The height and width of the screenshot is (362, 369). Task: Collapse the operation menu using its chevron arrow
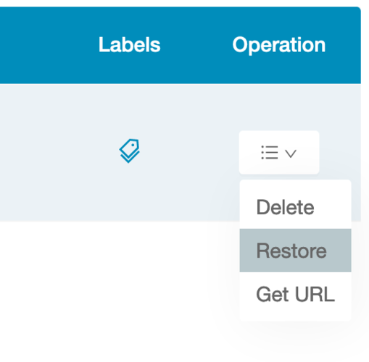pos(291,153)
